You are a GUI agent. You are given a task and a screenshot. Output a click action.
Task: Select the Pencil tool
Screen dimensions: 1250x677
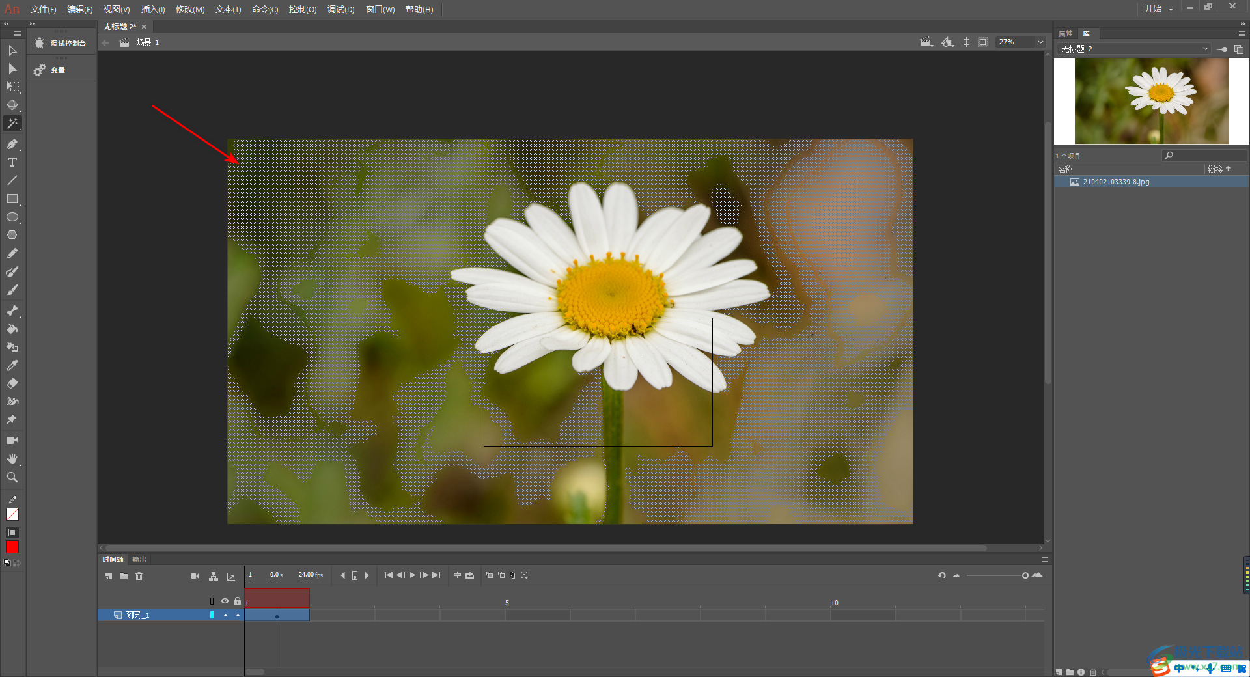click(x=12, y=253)
